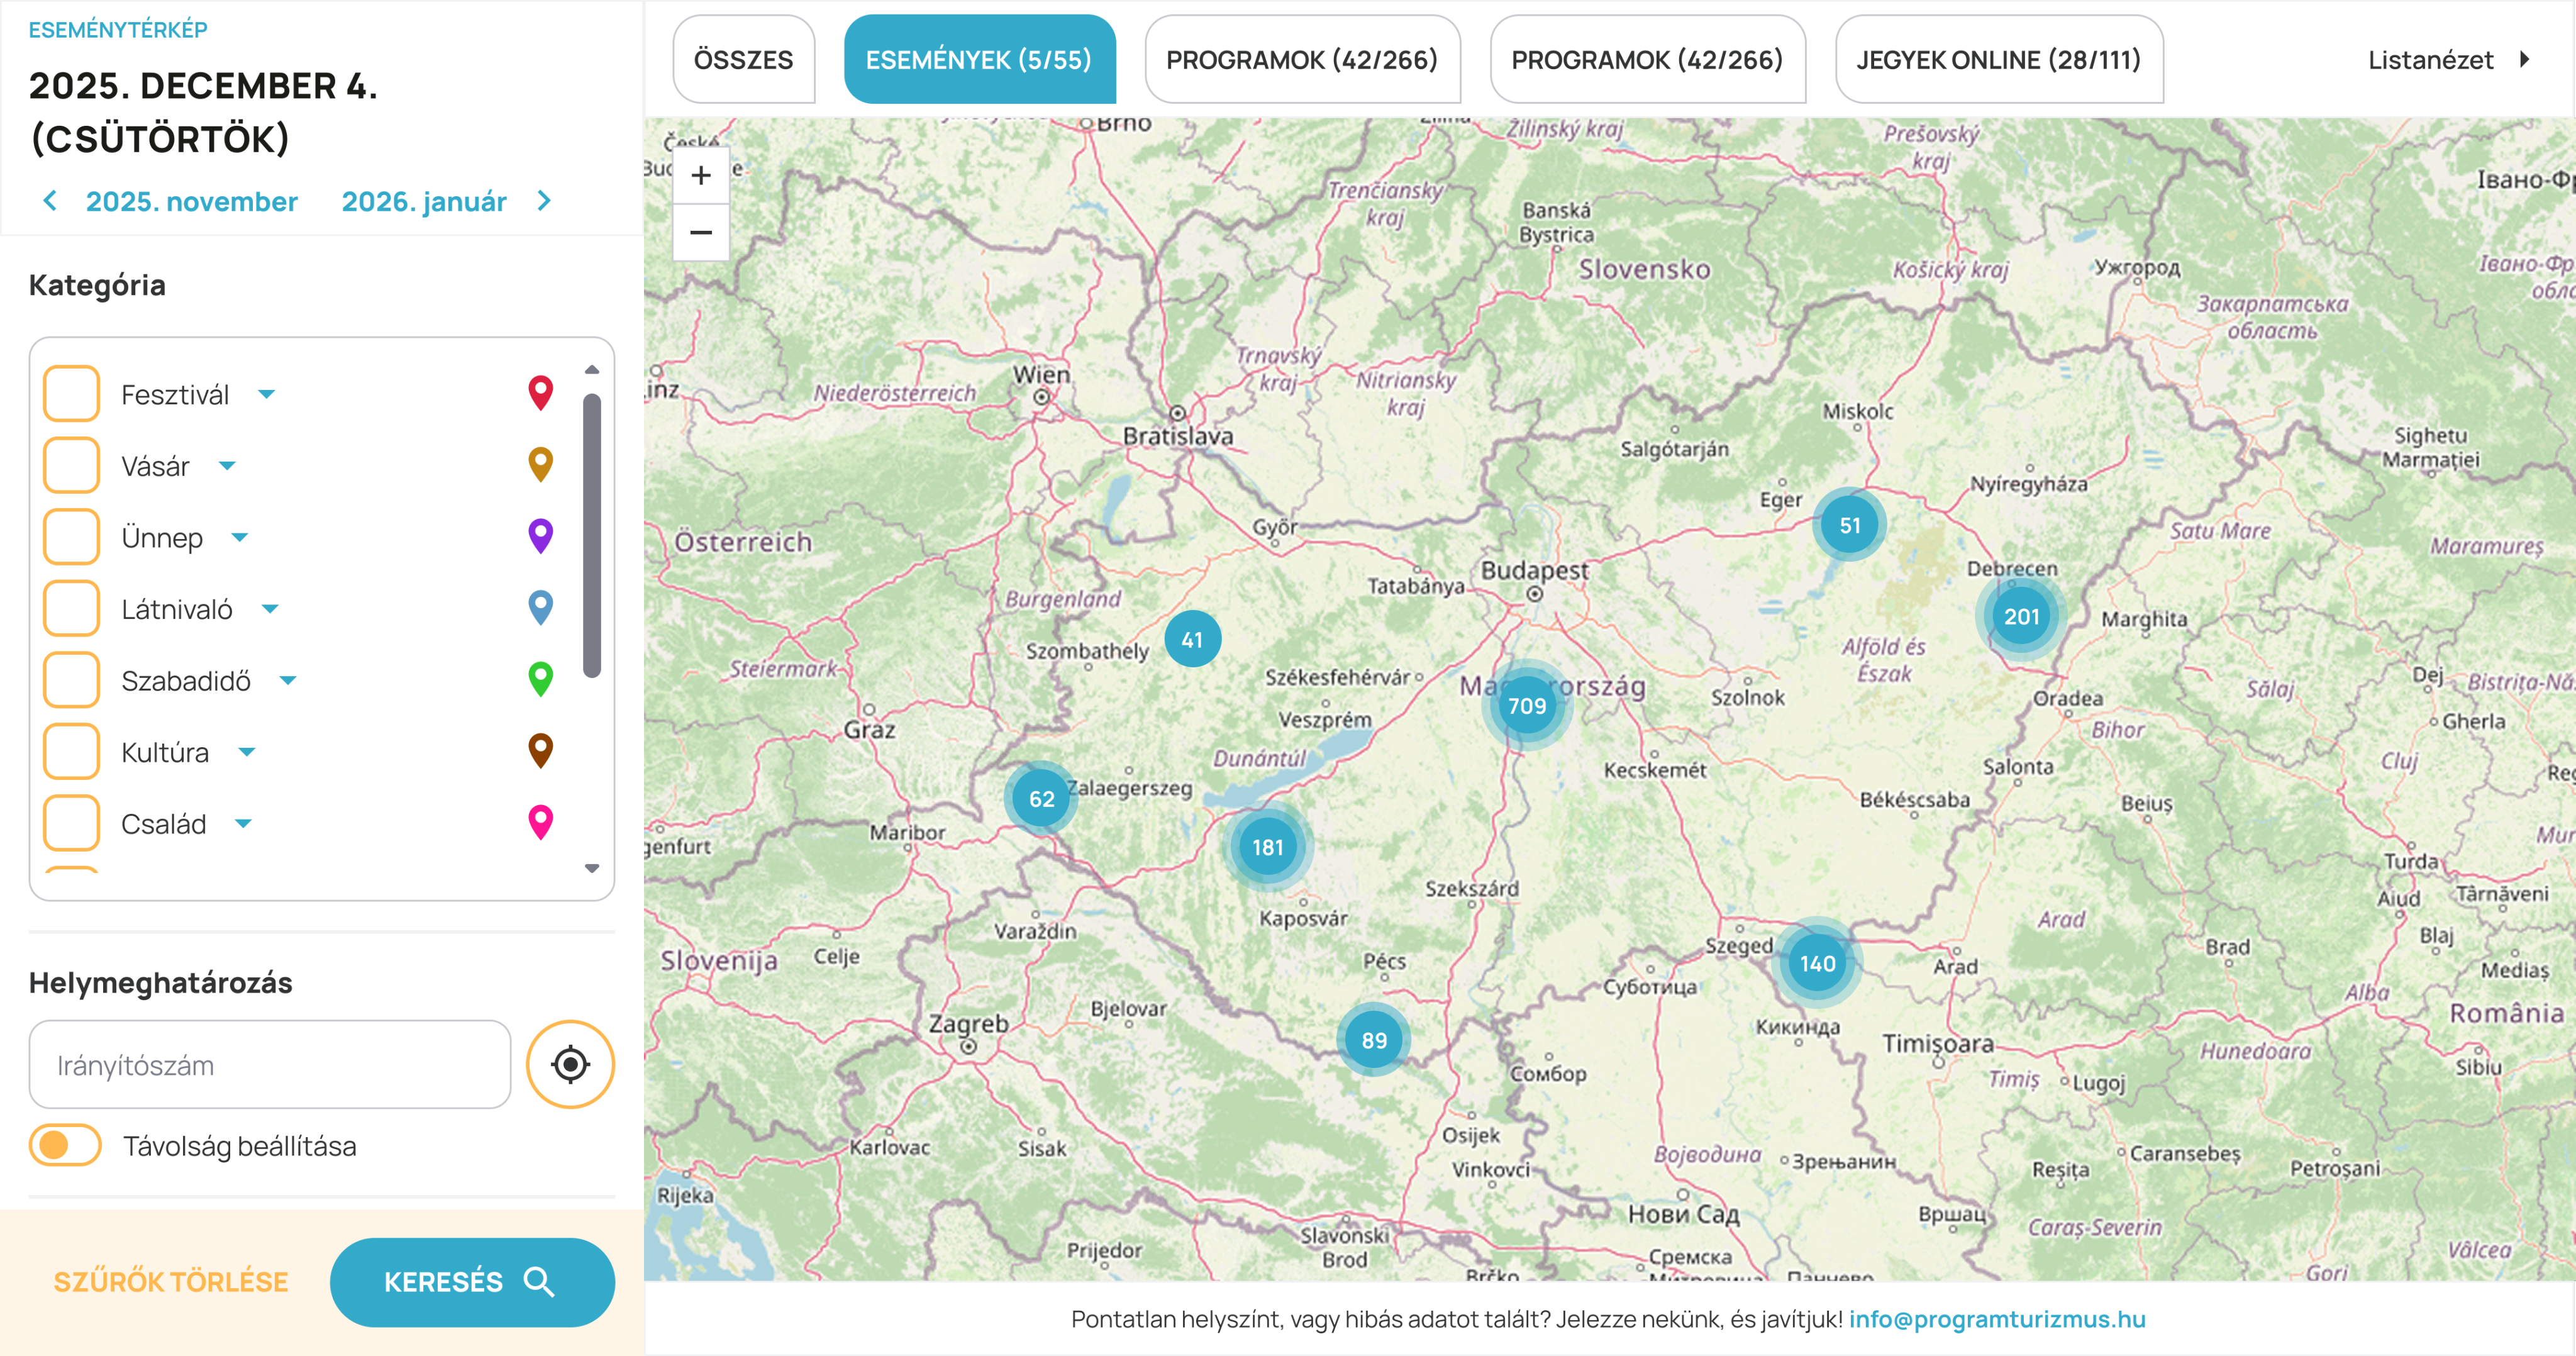Click the brown Kultúra map pin icon
This screenshot has height=1356, width=2576.
tap(541, 751)
